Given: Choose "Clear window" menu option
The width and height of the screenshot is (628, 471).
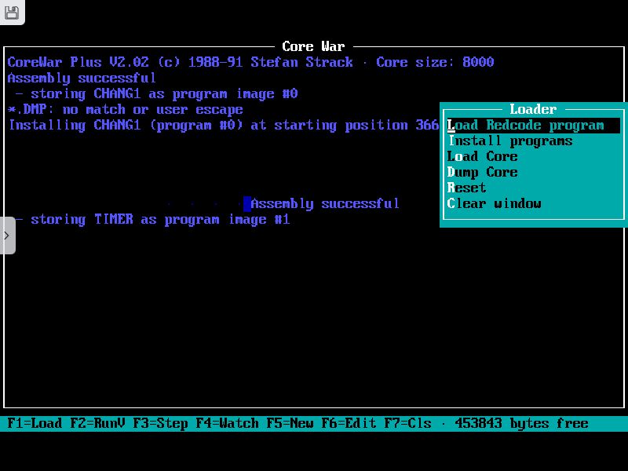Looking at the screenshot, I should (495, 203).
